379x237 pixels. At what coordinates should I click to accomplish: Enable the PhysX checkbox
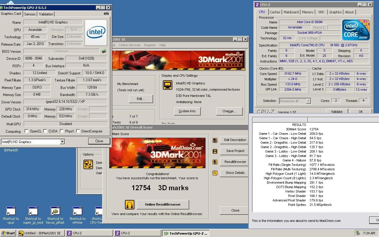point(62,131)
